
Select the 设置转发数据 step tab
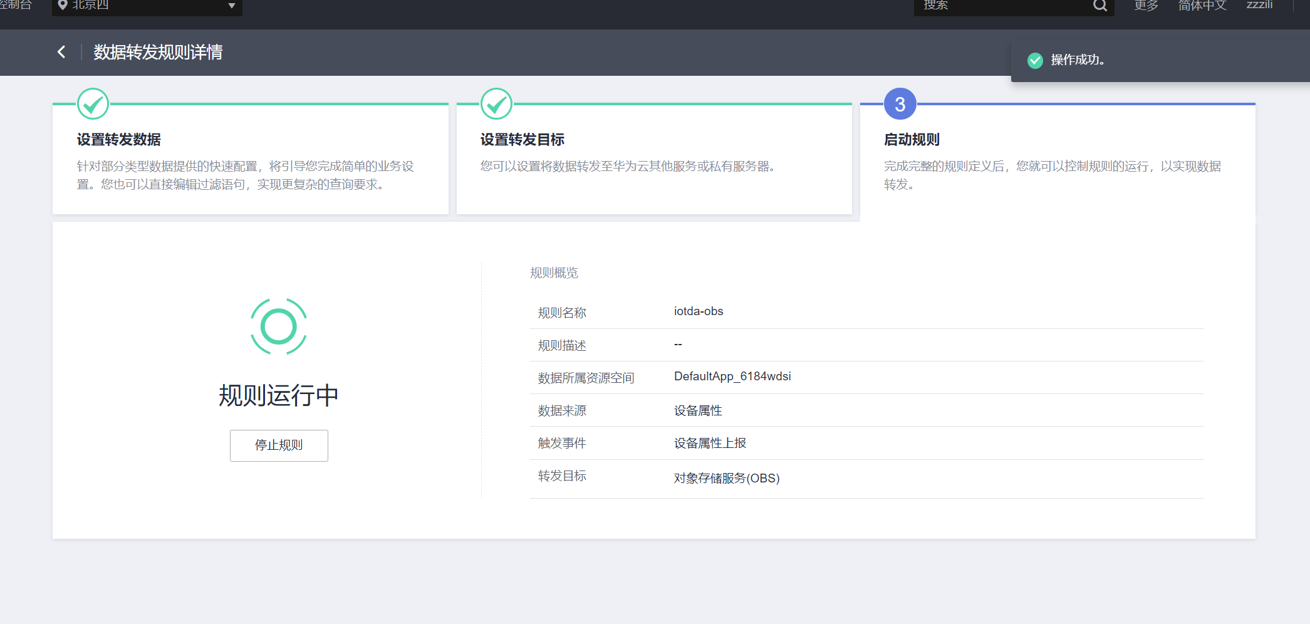tap(251, 159)
